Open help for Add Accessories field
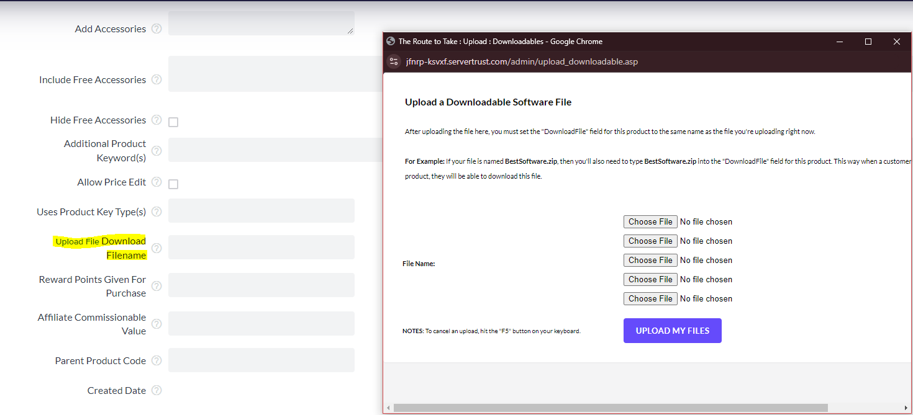 click(156, 29)
